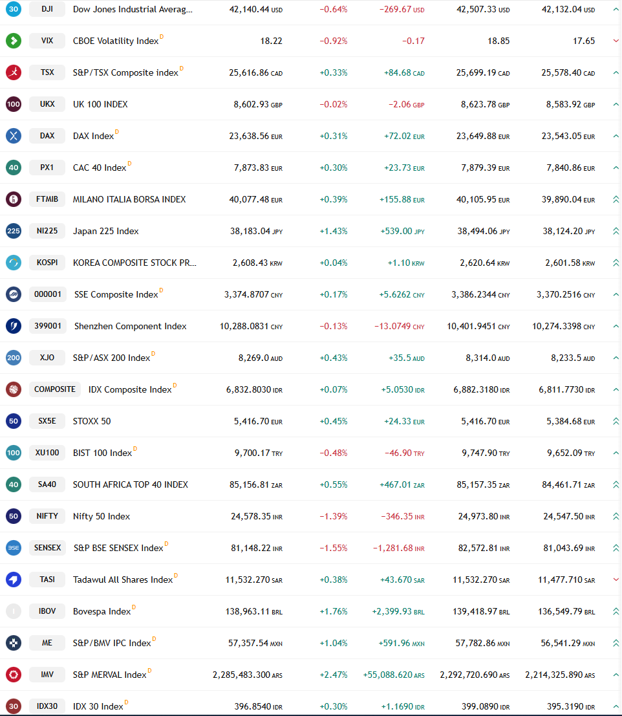Click the IDX COMPOSITE logo icon
Screen dimensions: 622x716
[x=14, y=389]
